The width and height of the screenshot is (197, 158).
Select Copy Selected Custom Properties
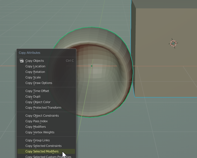pyautogui.click(x=46, y=156)
